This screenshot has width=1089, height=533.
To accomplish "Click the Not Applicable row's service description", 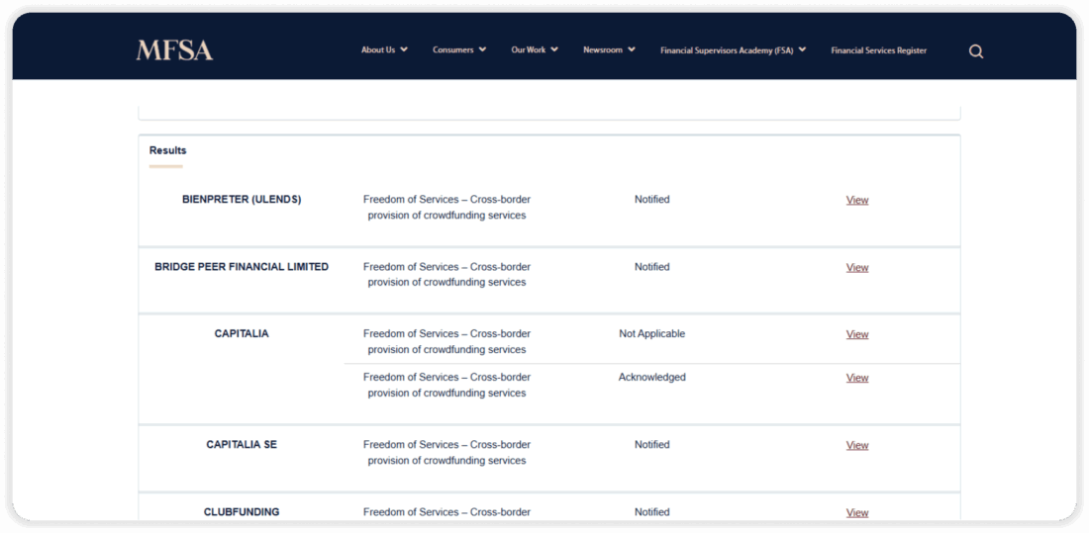I will 446,341.
